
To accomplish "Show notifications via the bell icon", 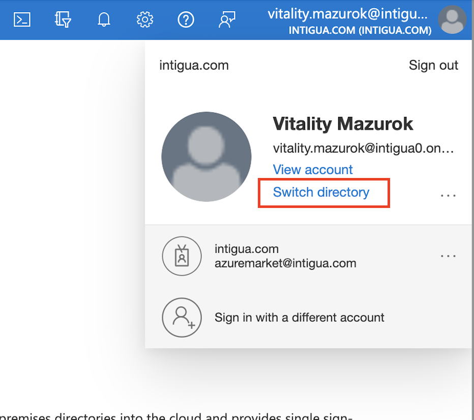I will 104,20.
